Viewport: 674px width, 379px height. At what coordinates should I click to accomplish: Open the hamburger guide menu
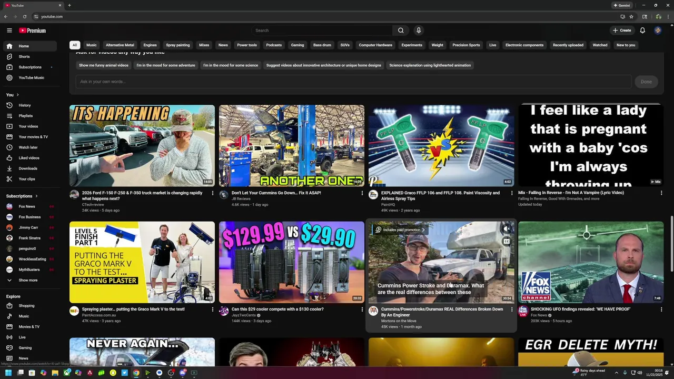pos(9,31)
